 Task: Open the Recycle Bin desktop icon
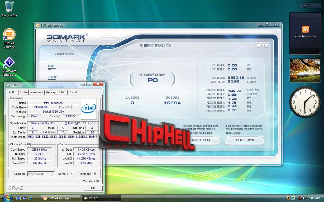coord(9,9)
